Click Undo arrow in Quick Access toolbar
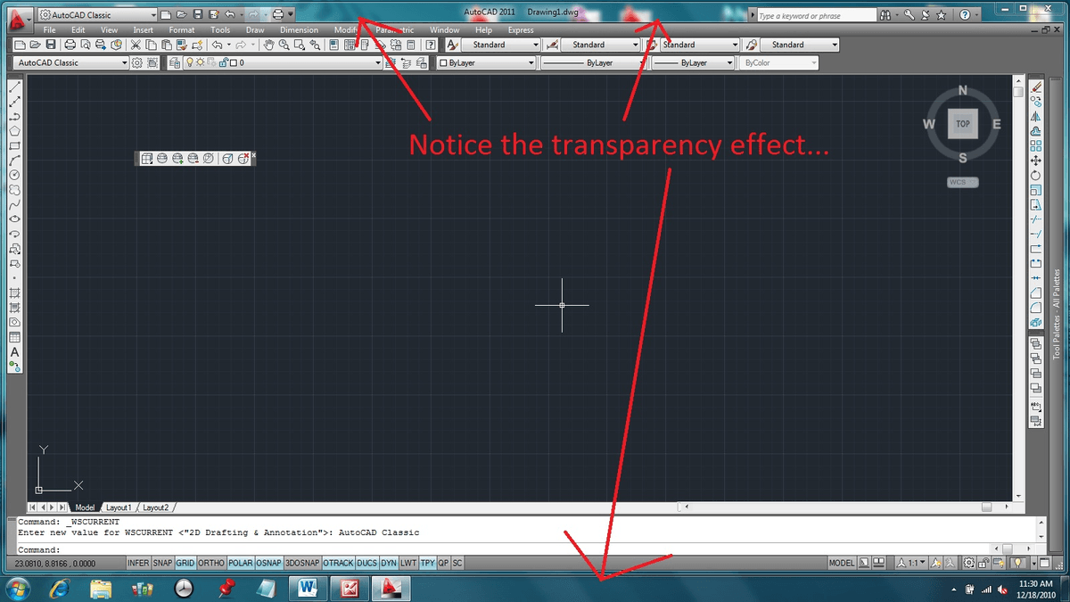 [x=230, y=15]
